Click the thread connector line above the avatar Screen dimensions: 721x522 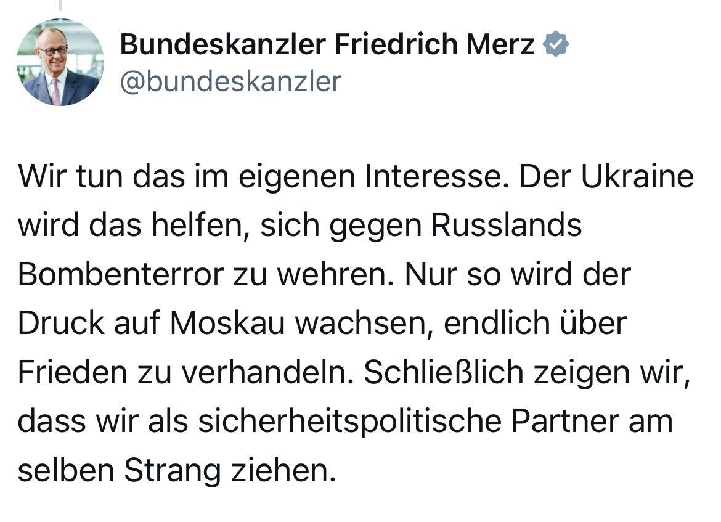tap(60, 5)
